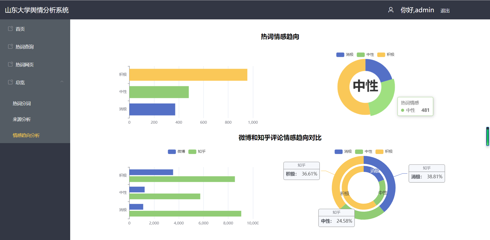Click the 知乎 消极 38.81% label box
490x240 pixels.
[x=427, y=174]
